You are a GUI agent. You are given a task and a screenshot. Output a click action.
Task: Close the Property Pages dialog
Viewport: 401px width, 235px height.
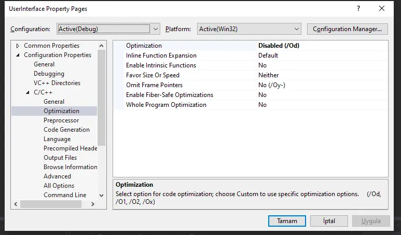coord(382,9)
